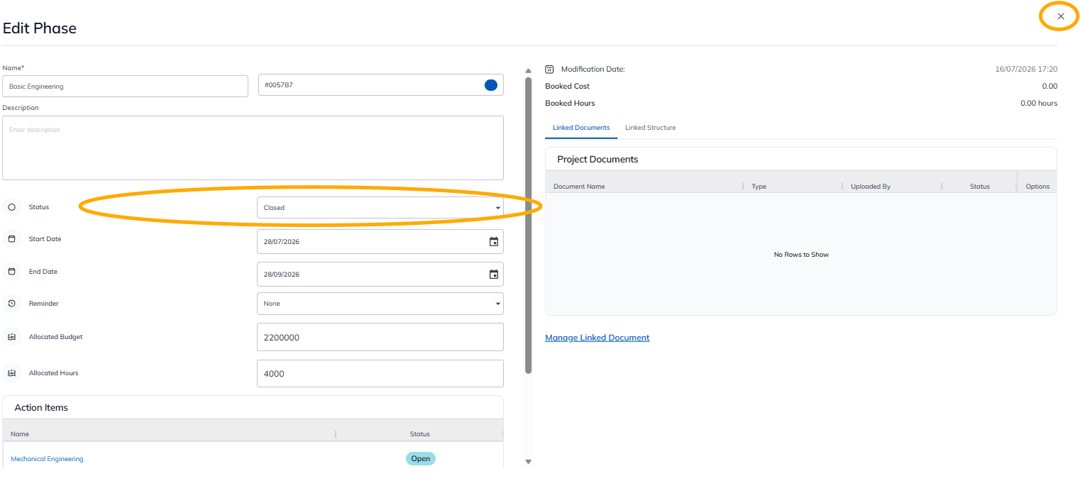
Task: Open the Mechanical Engineering action item
Action: (x=47, y=459)
